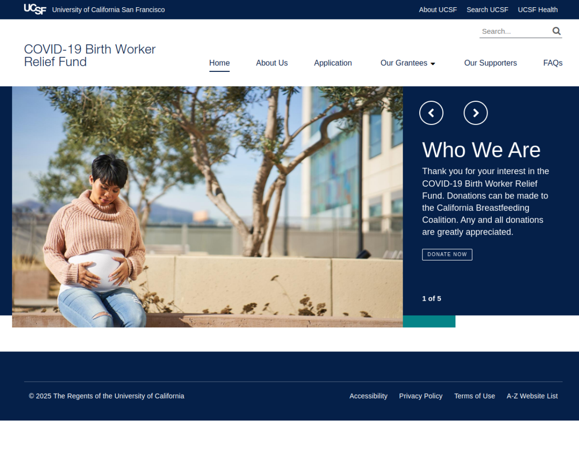Focus the Search input field
Screen dimensions: 579x463
click(515, 31)
